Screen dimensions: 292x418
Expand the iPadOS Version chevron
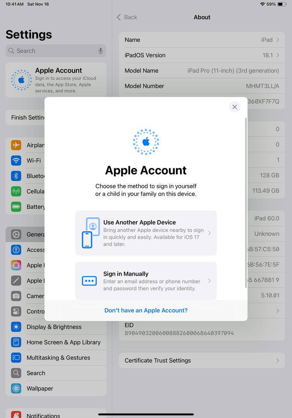(278, 55)
